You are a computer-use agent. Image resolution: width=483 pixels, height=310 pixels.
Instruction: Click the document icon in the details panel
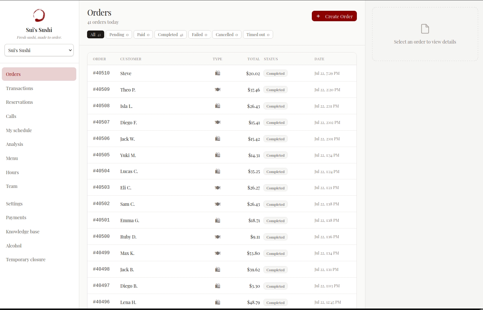pos(425,29)
